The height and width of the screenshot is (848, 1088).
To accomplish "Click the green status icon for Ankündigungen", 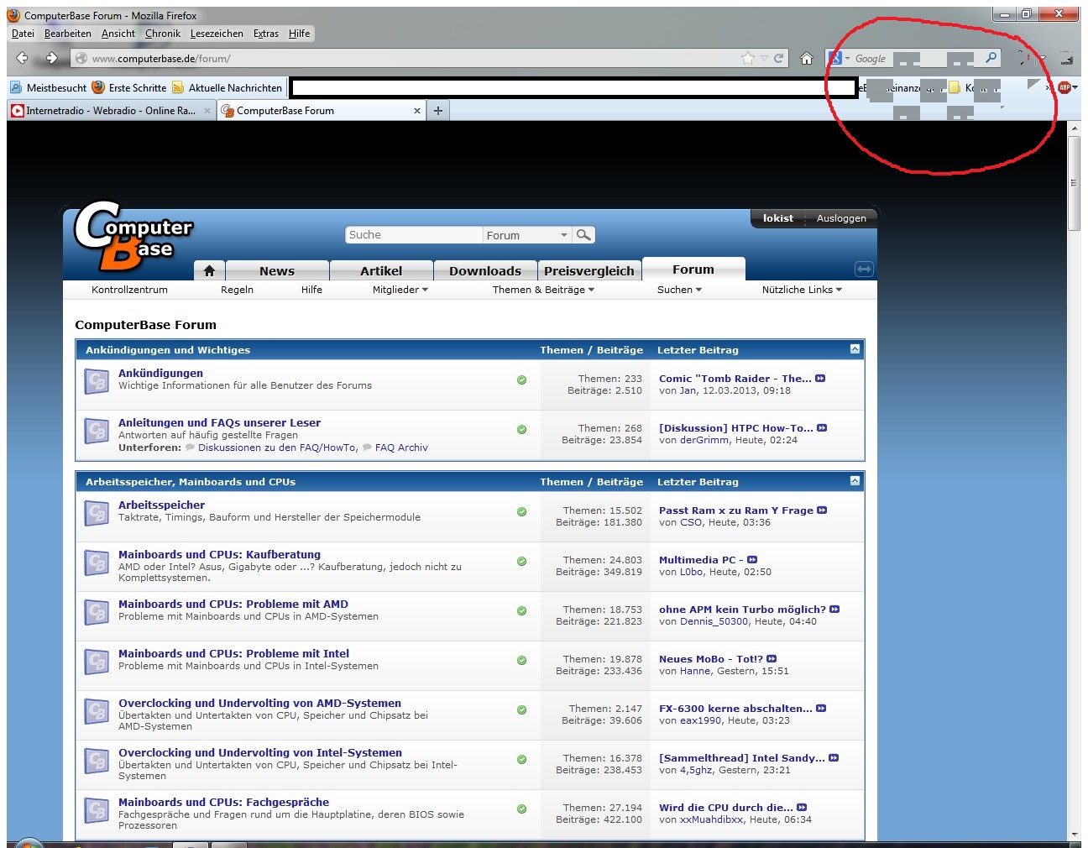I will tap(521, 380).
